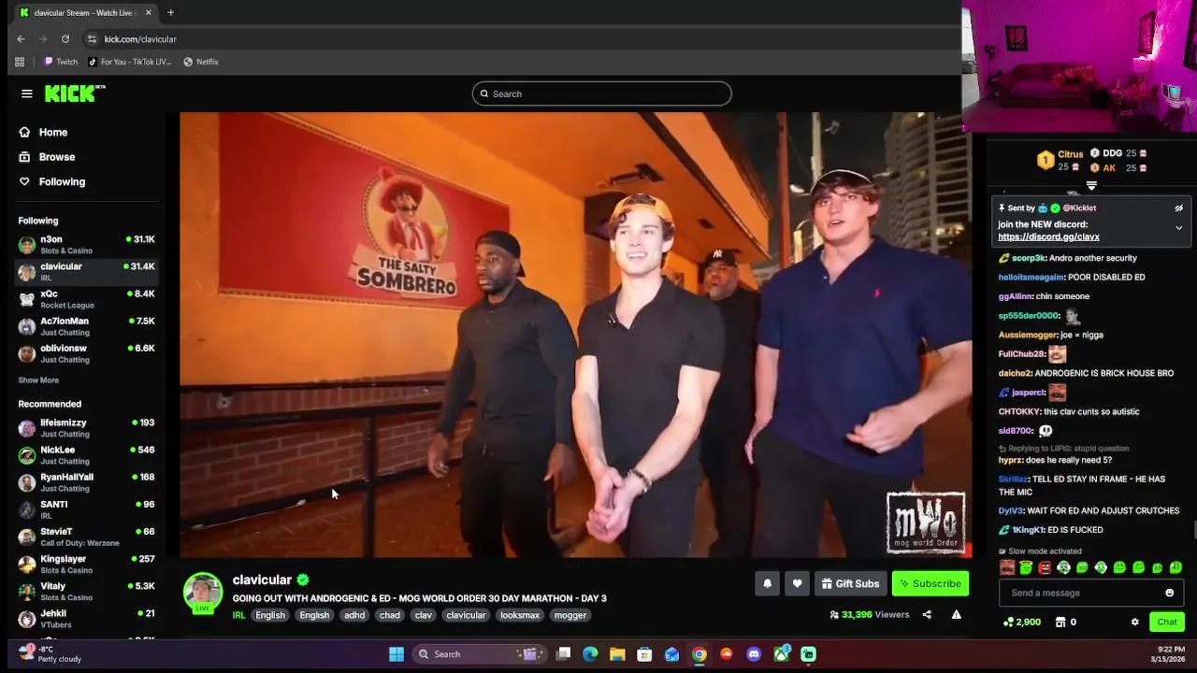Reload the page with the refresh icon
Viewport: 1197px width, 673px height.
pyautogui.click(x=65, y=39)
